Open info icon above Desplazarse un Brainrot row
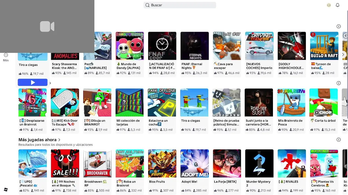Screen dimensions: 348x195 [338, 83]
